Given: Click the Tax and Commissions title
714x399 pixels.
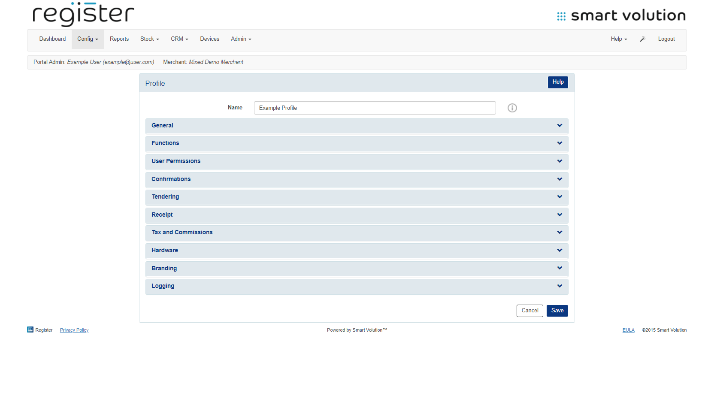Looking at the screenshot, I should (182, 233).
